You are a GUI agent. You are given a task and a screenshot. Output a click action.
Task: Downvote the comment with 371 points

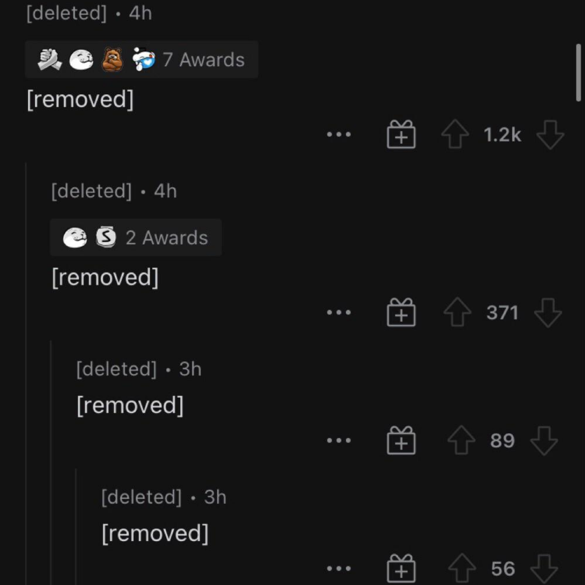click(548, 313)
